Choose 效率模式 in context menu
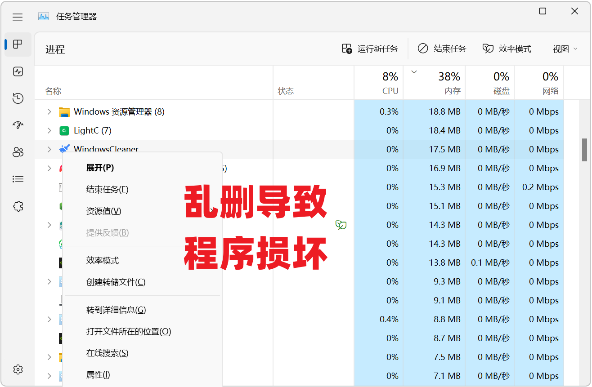The height and width of the screenshot is (387, 592). point(142,260)
